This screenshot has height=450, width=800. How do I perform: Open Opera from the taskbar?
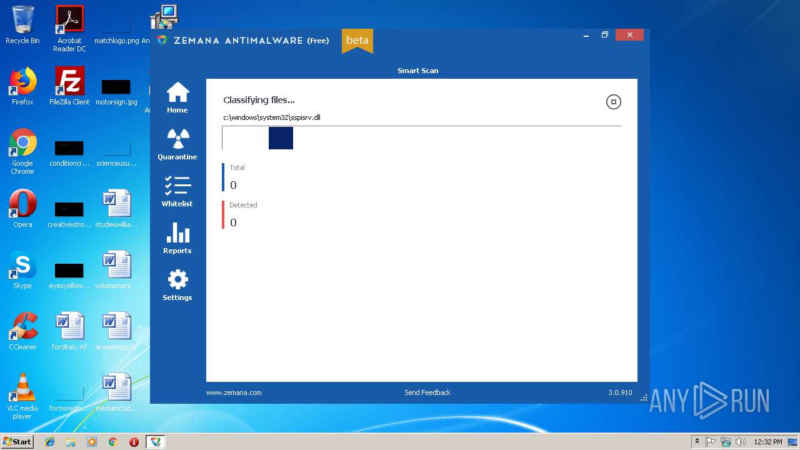click(134, 442)
